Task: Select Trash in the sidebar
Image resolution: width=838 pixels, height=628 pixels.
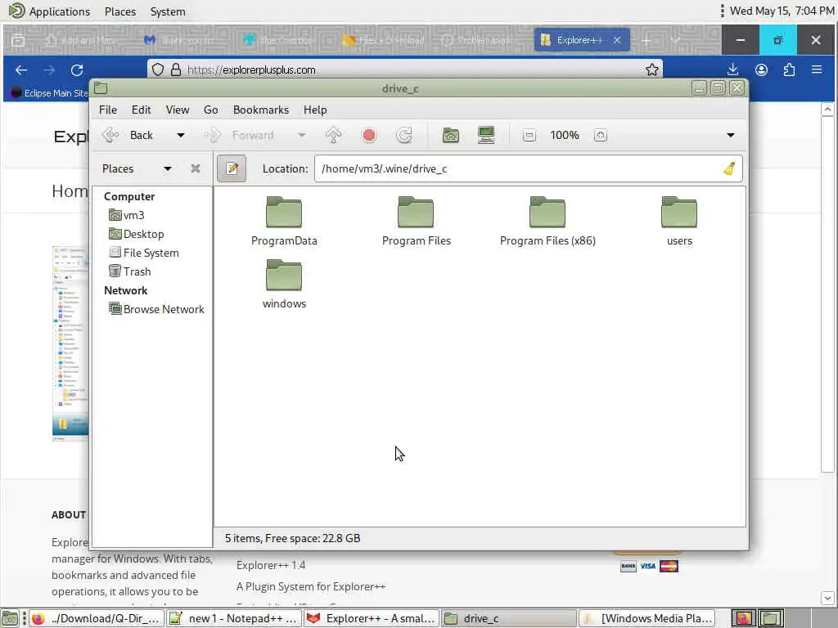Action: [x=130, y=271]
